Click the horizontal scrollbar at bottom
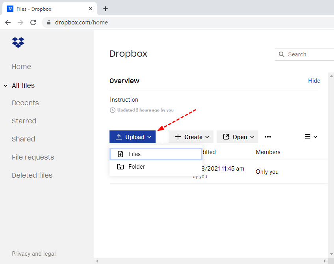This screenshot has height=264, width=334. pyautogui.click(x=211, y=261)
